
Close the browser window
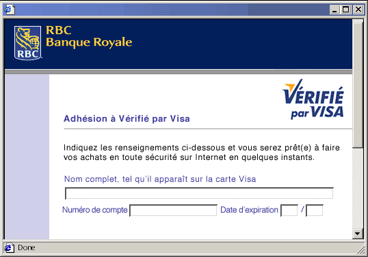pyautogui.click(x=358, y=10)
